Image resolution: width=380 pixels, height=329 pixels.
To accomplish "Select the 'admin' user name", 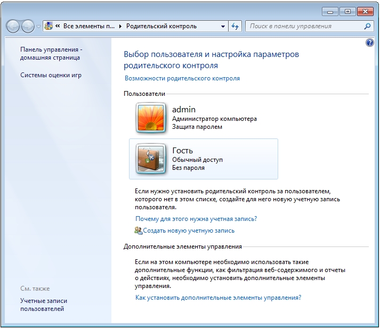I will coord(184,110).
